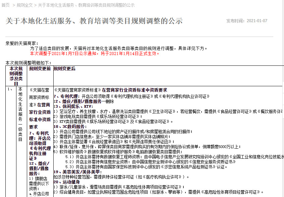Click the line 本次规则调整明细如下
Viewport: 284px width, 197px height.
pyautogui.click(x=29, y=63)
